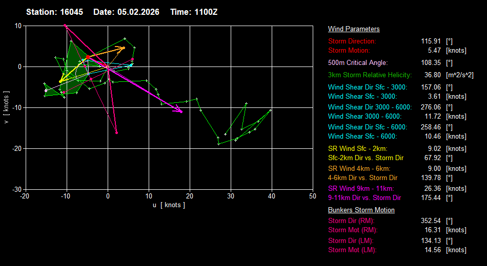Screen dimensions: 487x266
Task: Click the green shaded helicity area
Action: point(75,57)
